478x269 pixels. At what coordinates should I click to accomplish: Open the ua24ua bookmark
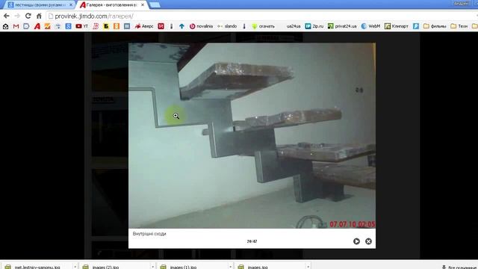pos(294,26)
